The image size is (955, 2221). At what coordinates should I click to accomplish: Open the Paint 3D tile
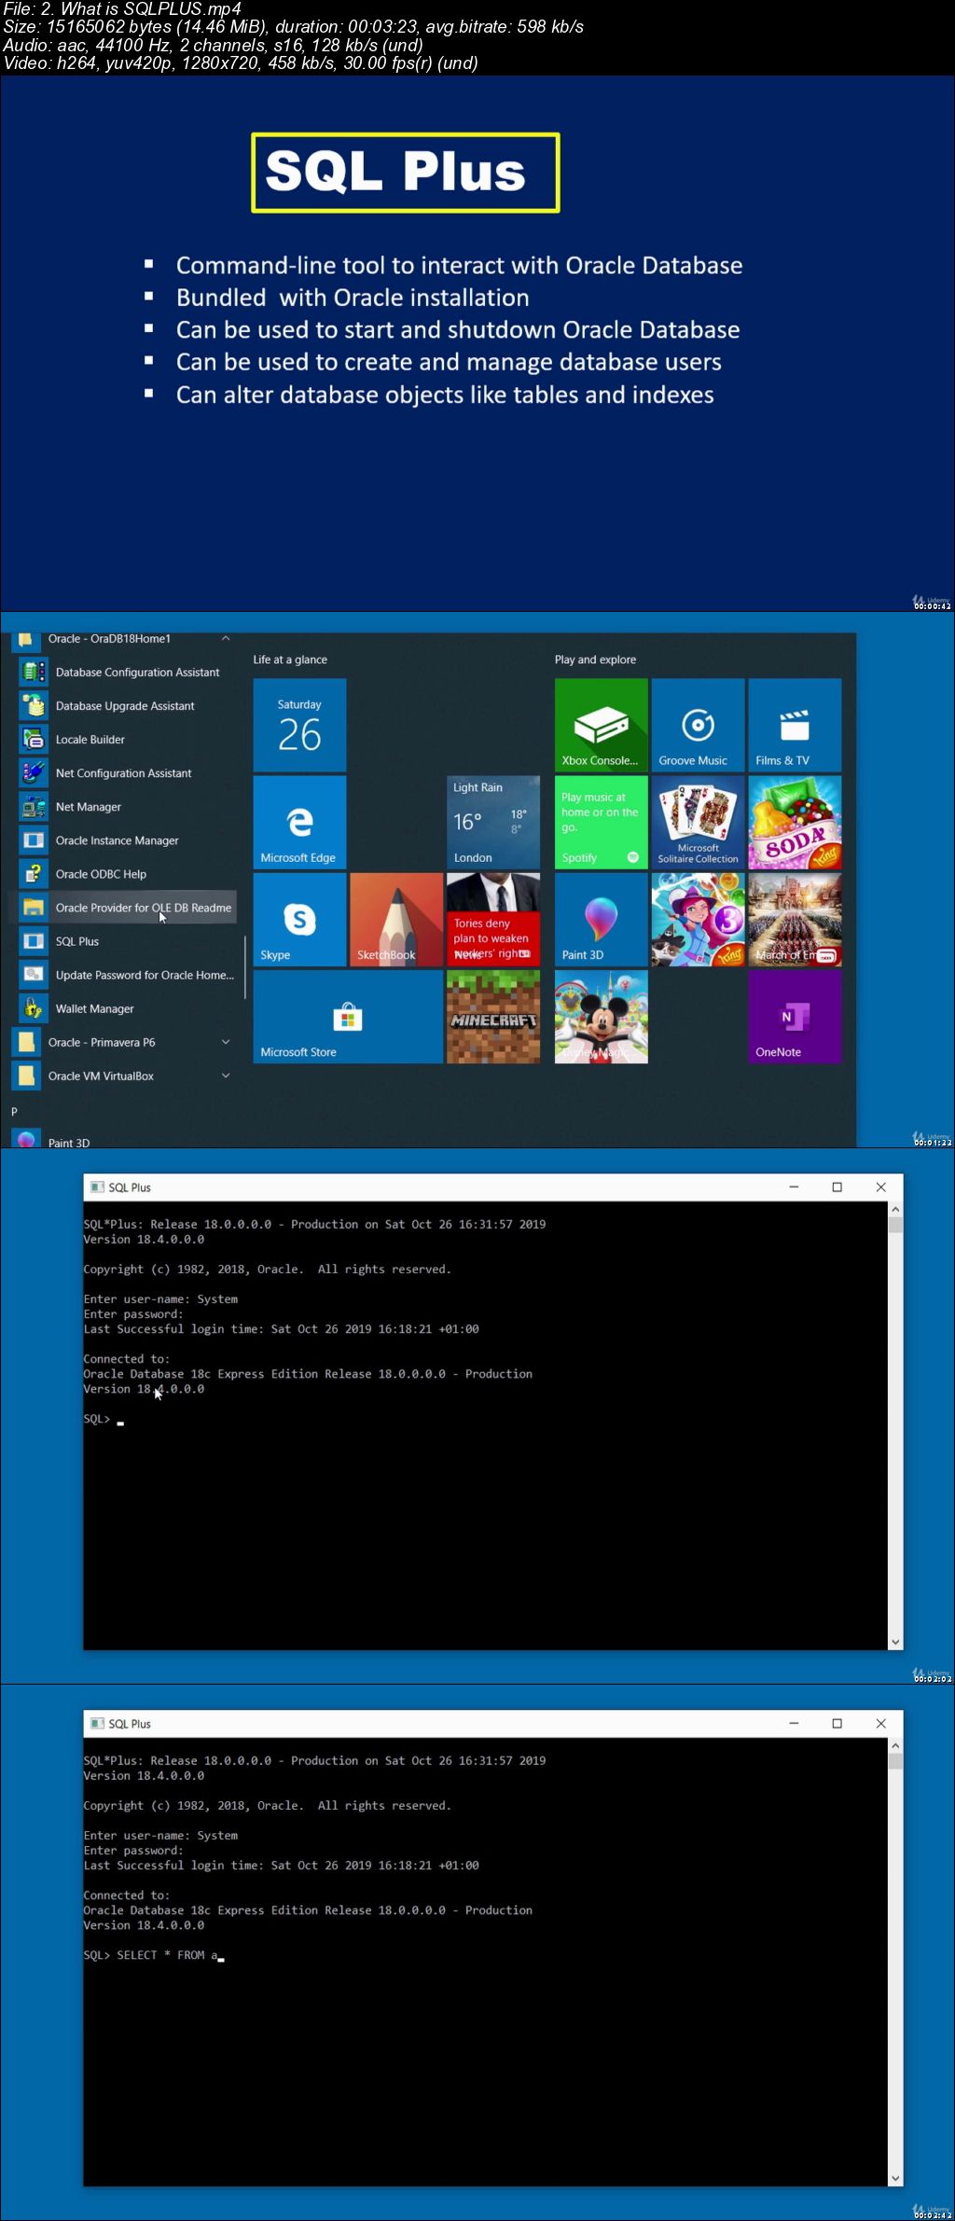pyautogui.click(x=601, y=919)
